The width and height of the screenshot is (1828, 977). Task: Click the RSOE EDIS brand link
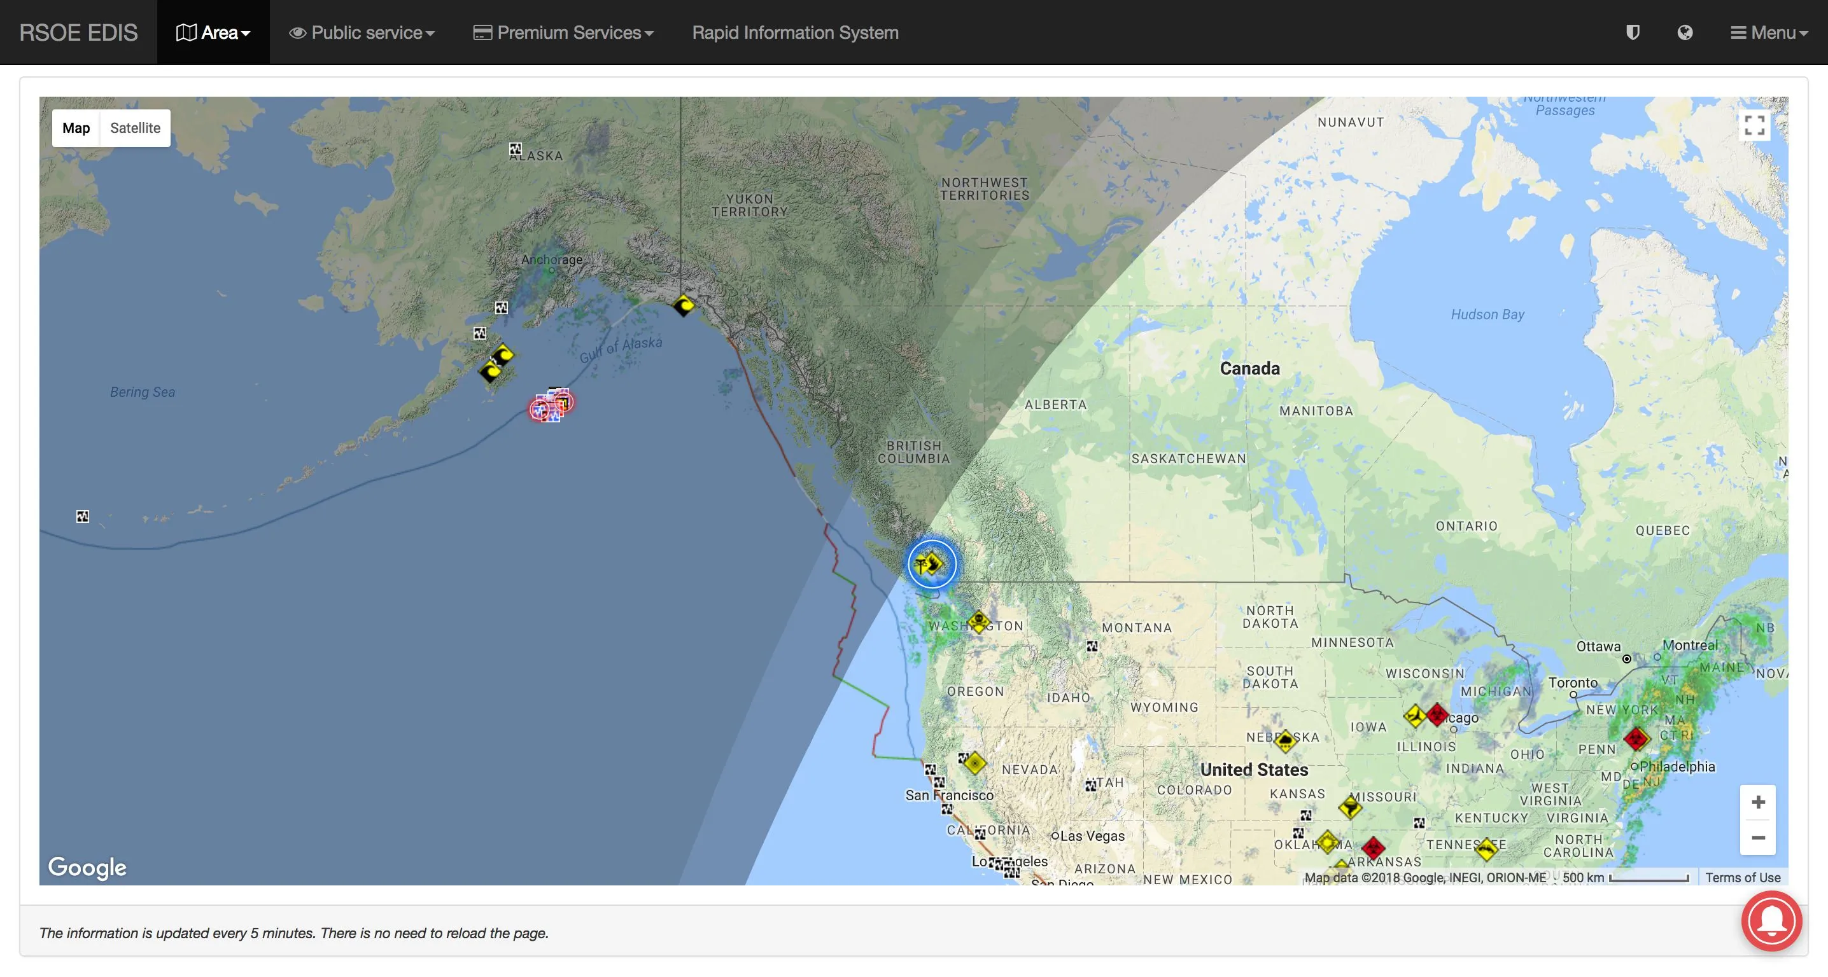click(78, 32)
